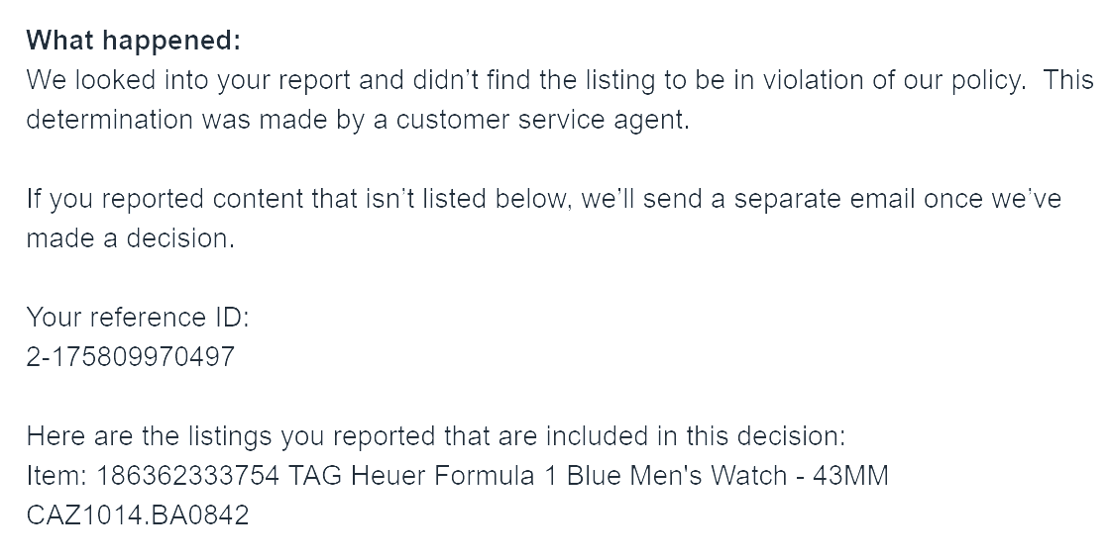Click the phrase "customer service agent"
The image size is (1110, 560).
(x=541, y=120)
